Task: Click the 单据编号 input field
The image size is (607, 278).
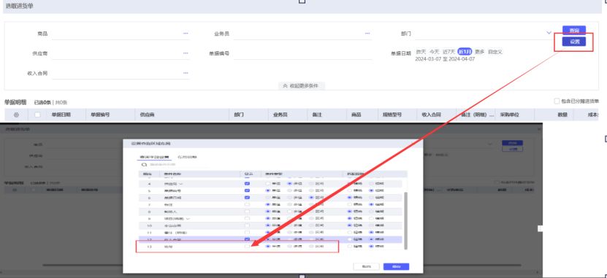Action: [302, 53]
